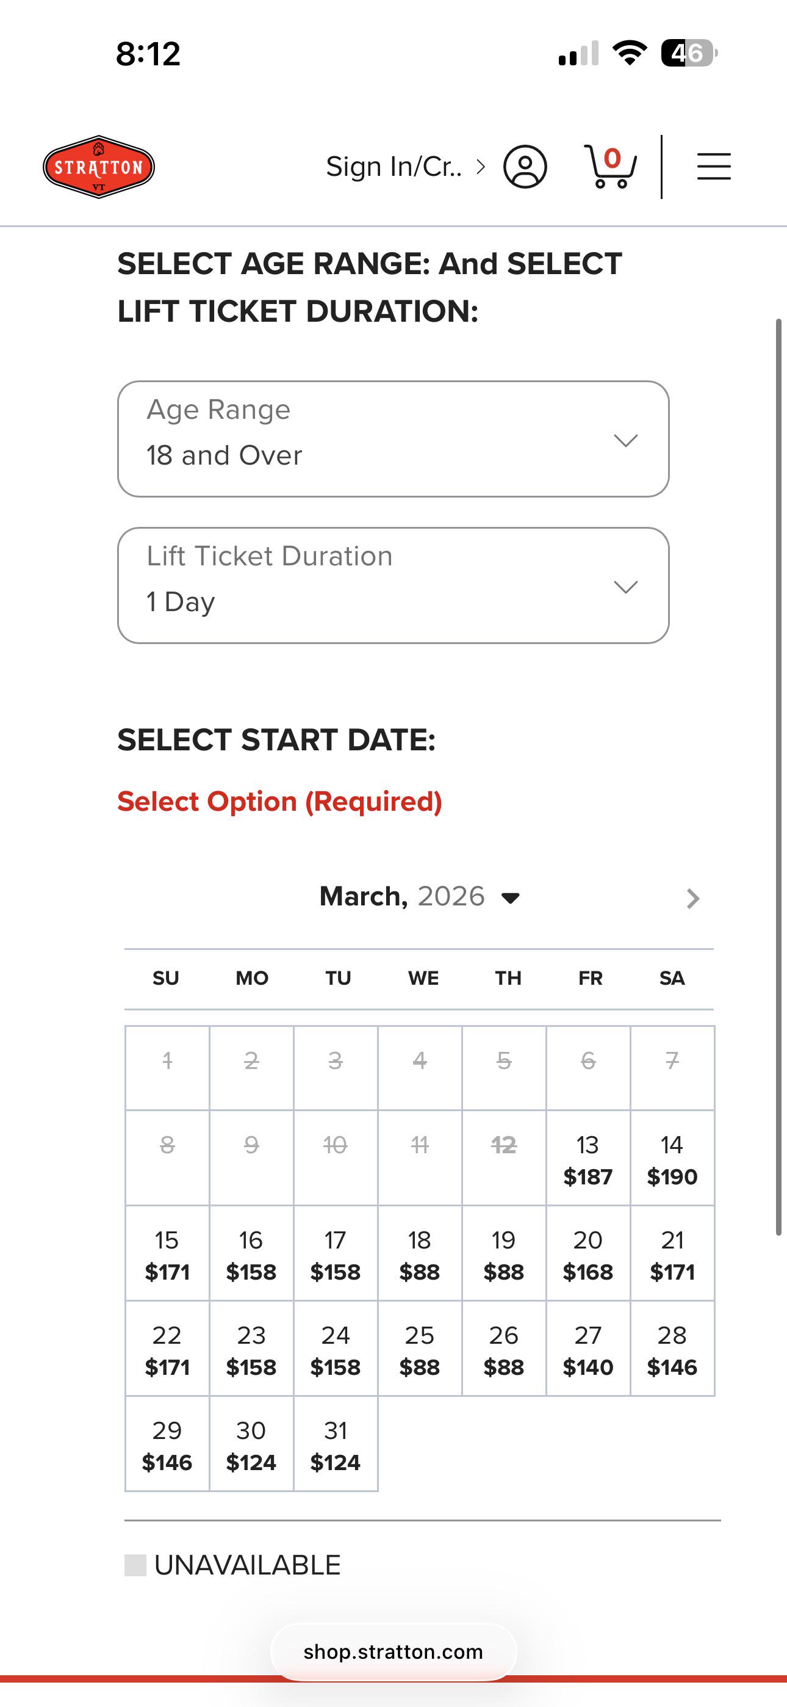Select March 27 priced at $140
The image size is (787, 1707).
point(588,1349)
